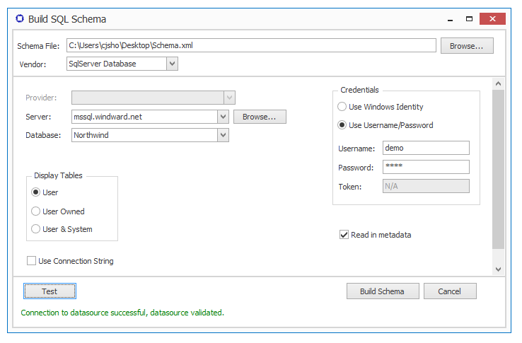Select the User Owned radio option
The width and height of the screenshot is (522, 343).
pyautogui.click(x=35, y=211)
